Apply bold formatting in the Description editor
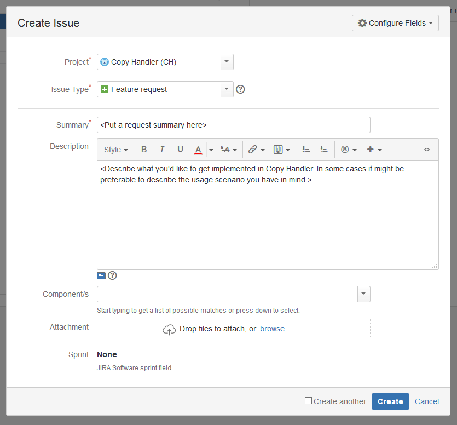 144,149
